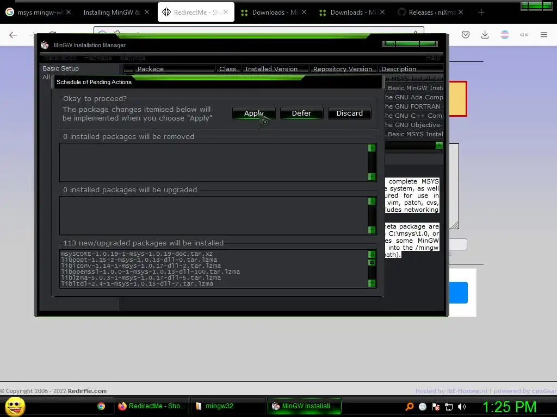Select libpopt-1.15-2 package line

139,260
